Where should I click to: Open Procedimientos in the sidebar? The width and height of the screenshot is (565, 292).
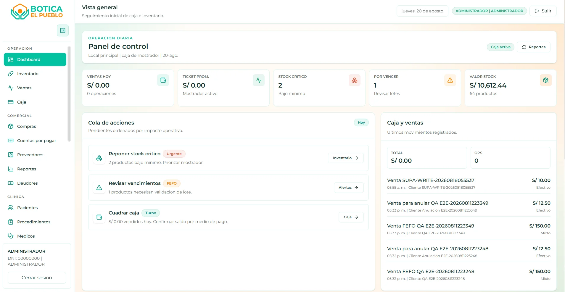35,222
